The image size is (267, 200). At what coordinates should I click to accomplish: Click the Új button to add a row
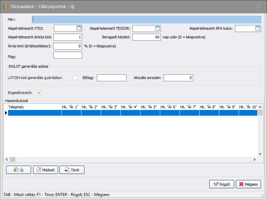(18, 170)
